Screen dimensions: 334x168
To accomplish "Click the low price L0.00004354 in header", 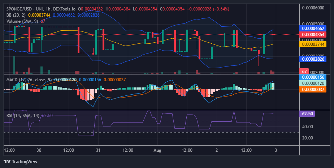I will 145,9.
